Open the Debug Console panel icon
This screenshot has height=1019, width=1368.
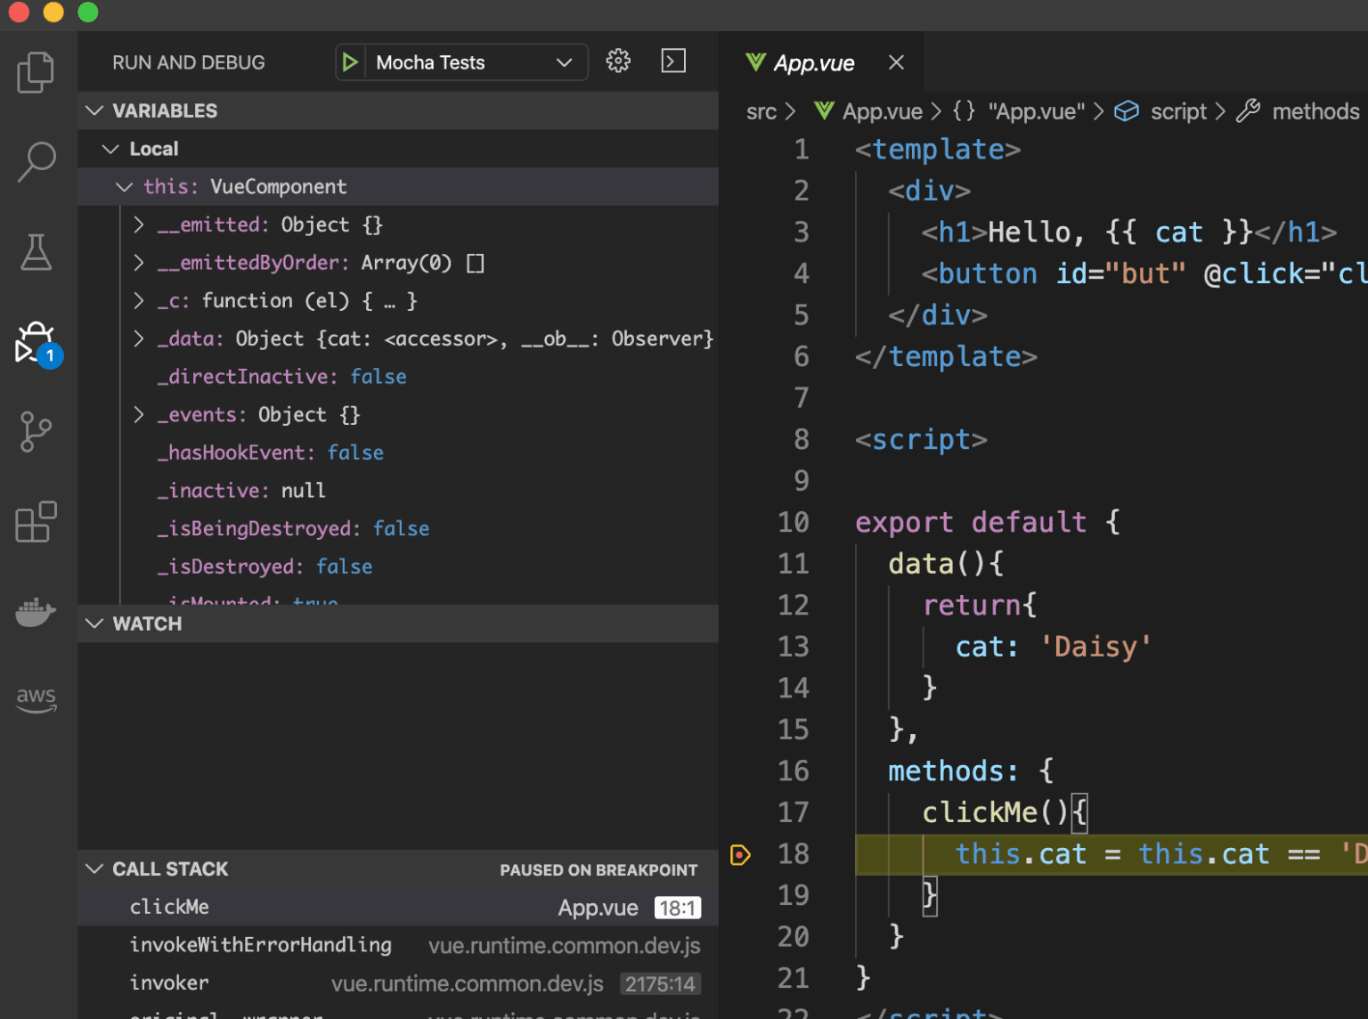(672, 61)
